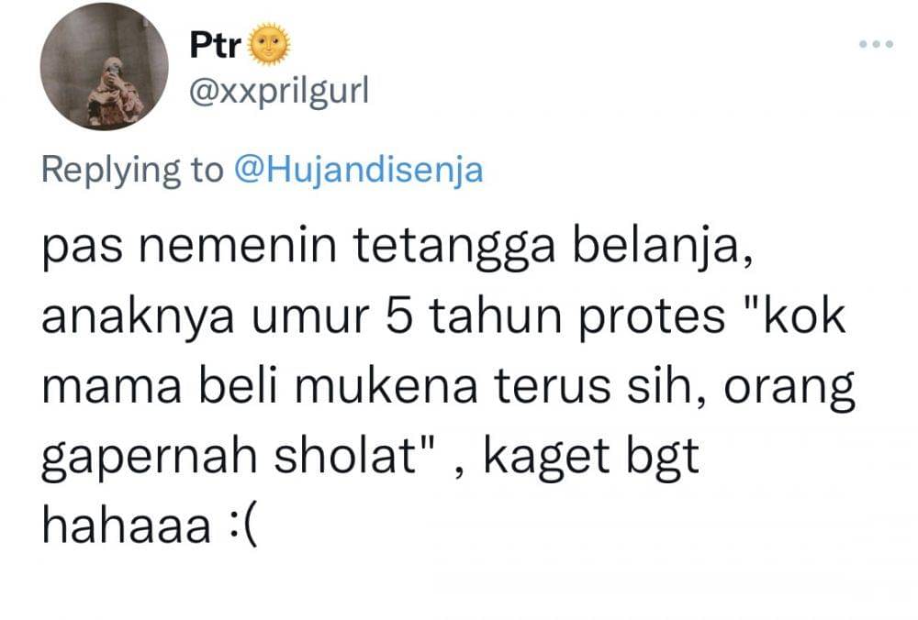
Task: Click the word kaget in tweet
Action: click(547, 457)
